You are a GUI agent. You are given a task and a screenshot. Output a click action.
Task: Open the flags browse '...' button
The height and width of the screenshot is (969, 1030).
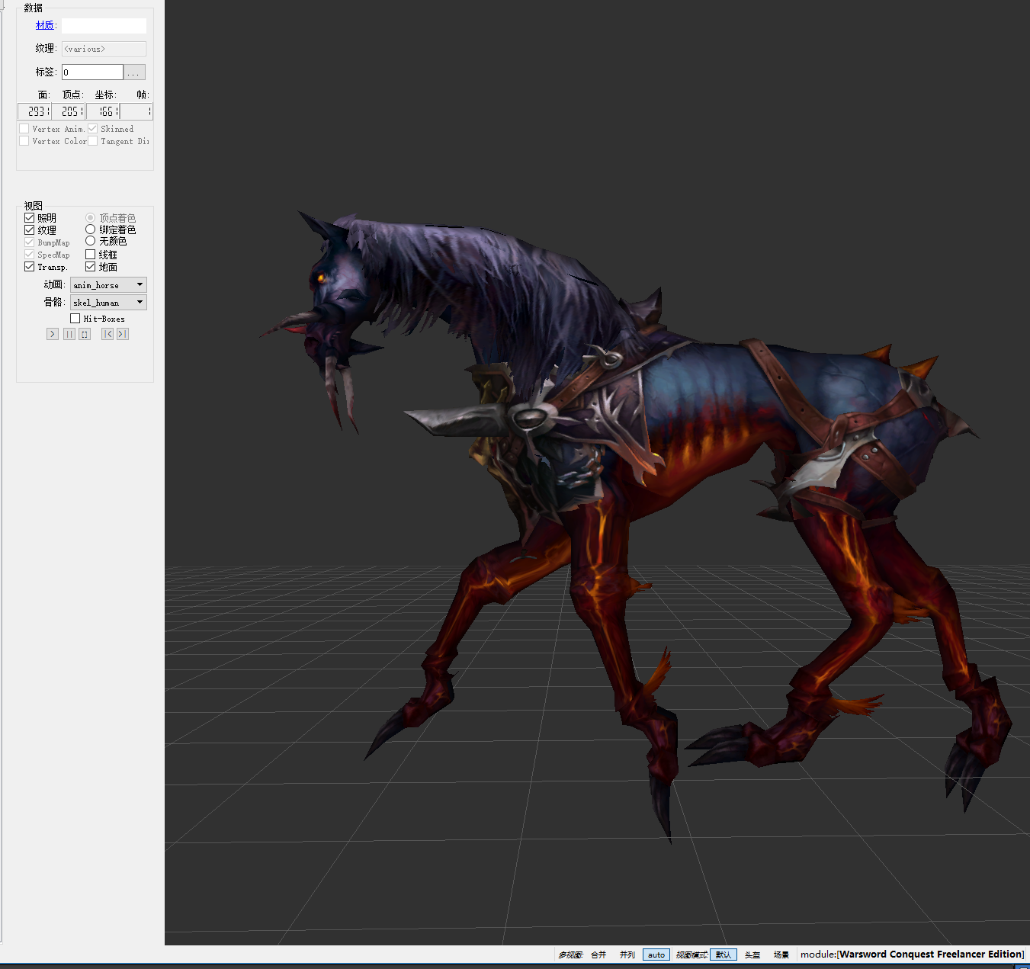click(134, 72)
